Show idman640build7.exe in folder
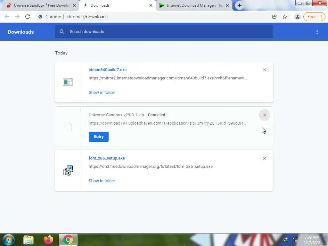Image resolution: width=328 pixels, height=246 pixels. pos(102,93)
